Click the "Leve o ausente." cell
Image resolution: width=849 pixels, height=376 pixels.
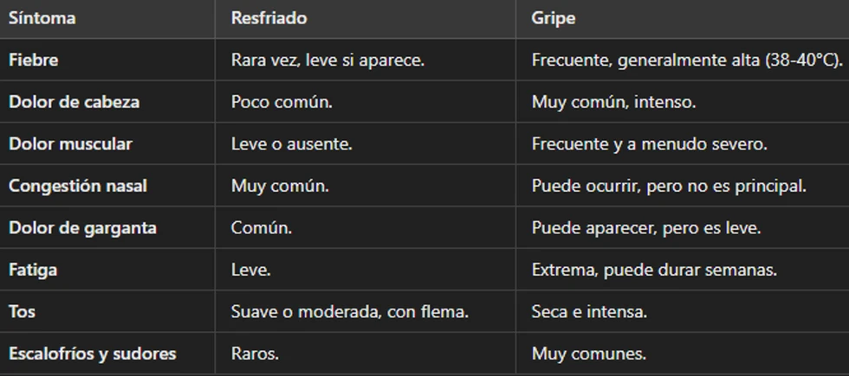(x=292, y=144)
